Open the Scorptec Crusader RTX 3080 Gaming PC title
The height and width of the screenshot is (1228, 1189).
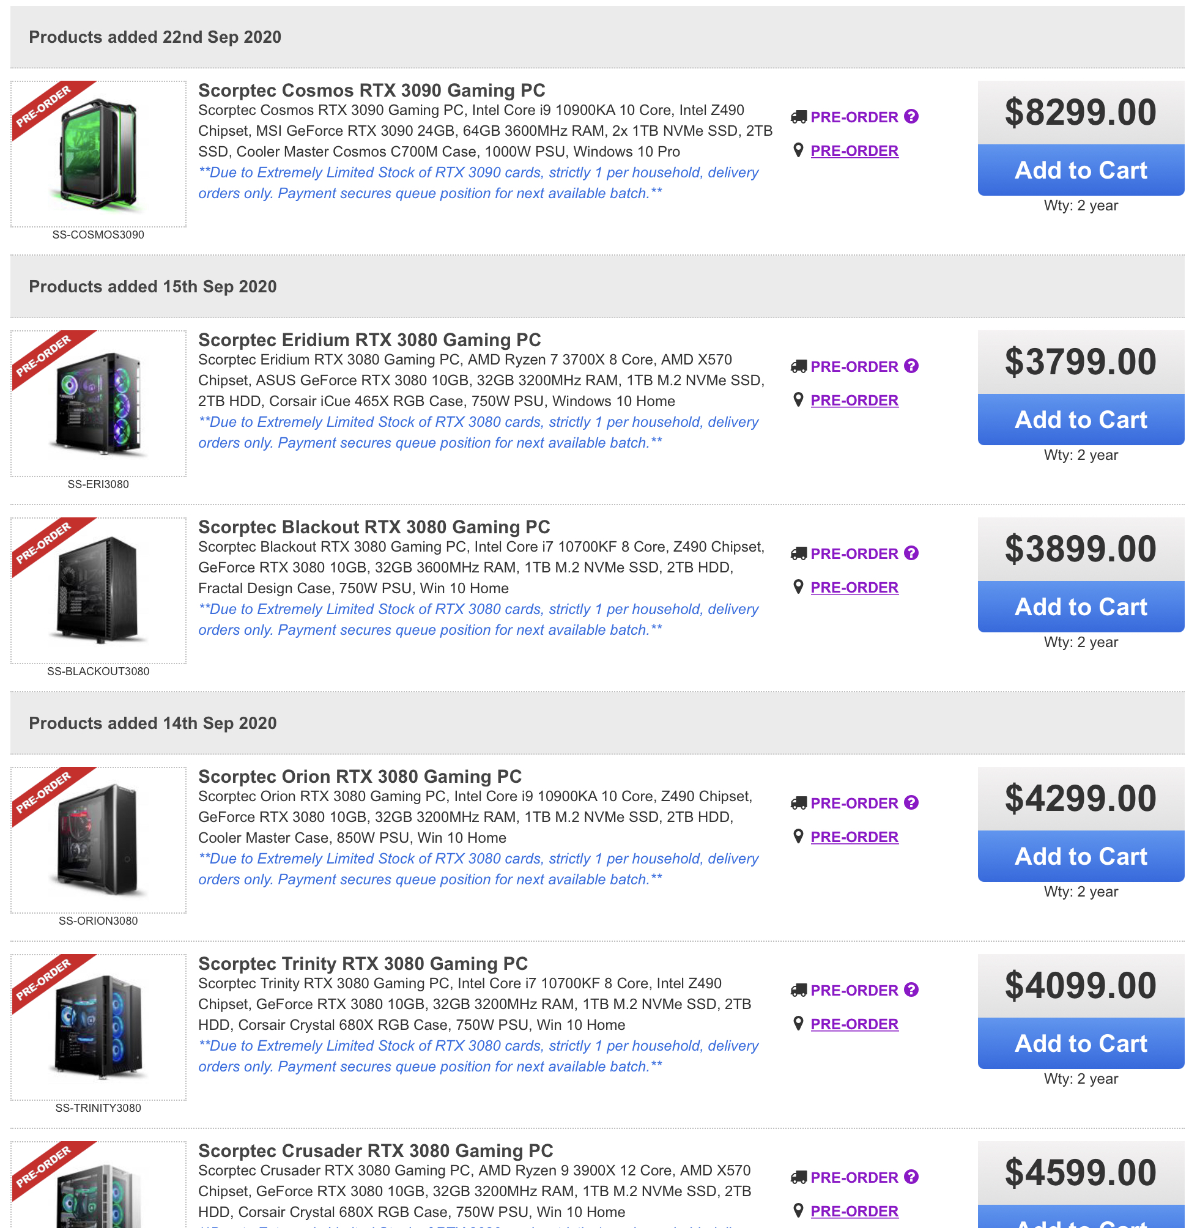pos(376,1151)
